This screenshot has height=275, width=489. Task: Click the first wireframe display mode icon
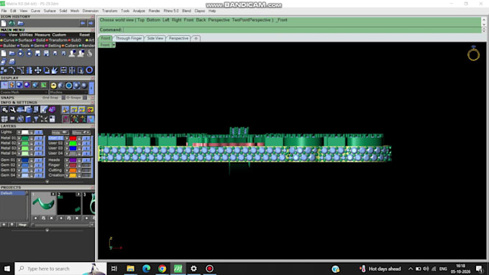coord(4,85)
